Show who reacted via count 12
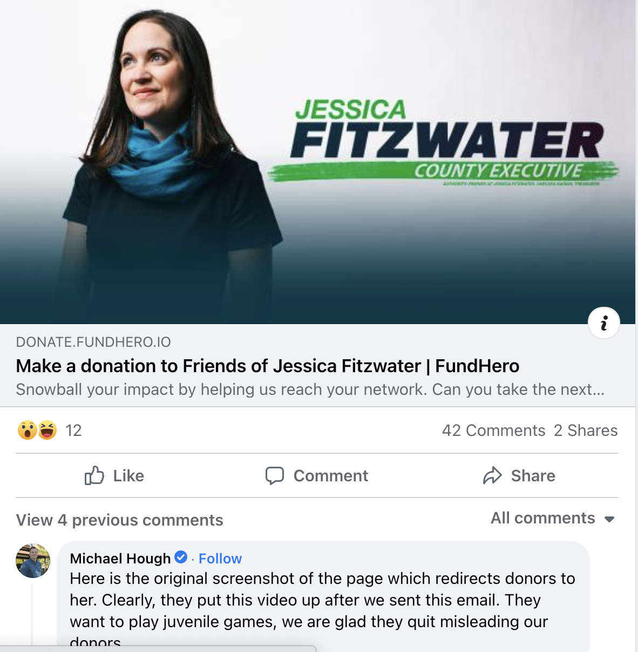638x652 pixels. point(73,431)
